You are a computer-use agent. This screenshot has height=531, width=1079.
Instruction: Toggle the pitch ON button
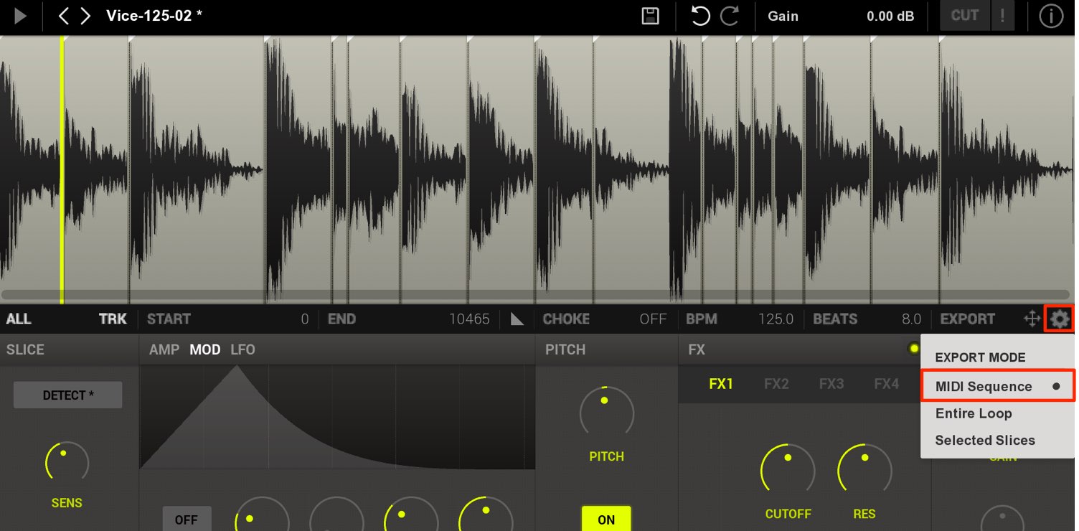606,519
